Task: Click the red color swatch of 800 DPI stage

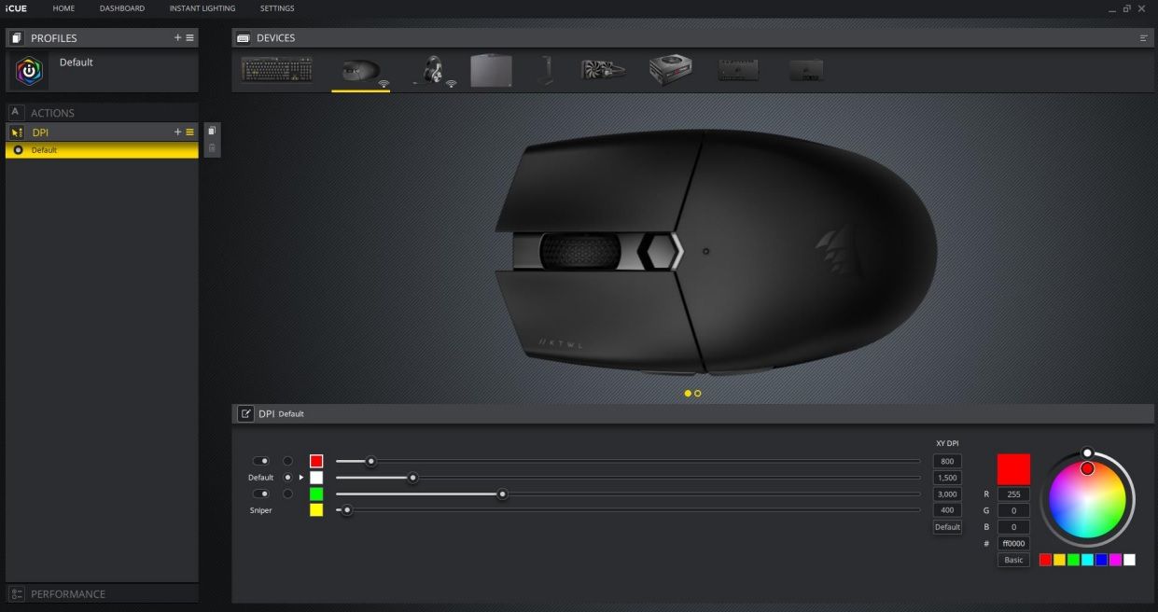Action: (x=316, y=461)
